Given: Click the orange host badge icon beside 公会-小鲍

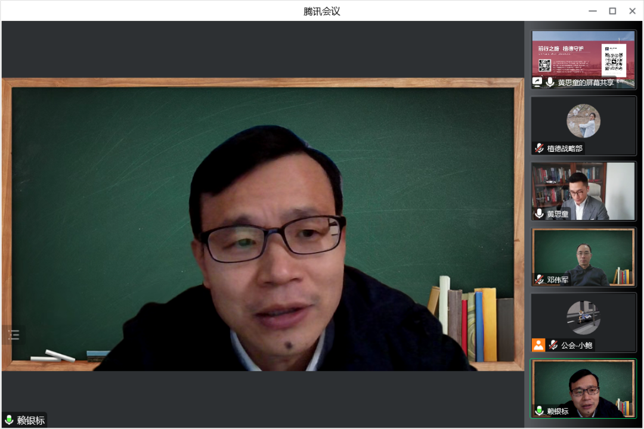Looking at the screenshot, I should tap(538, 344).
